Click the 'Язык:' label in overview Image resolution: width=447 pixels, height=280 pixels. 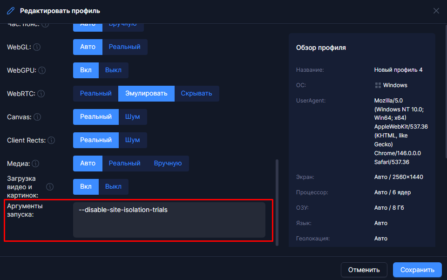pyautogui.click(x=304, y=223)
